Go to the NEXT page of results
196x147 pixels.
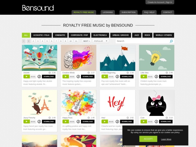click(87, 41)
